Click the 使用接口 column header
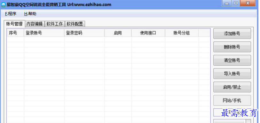Image resolution: width=260 pixels, height=123 pixels. pos(148,33)
